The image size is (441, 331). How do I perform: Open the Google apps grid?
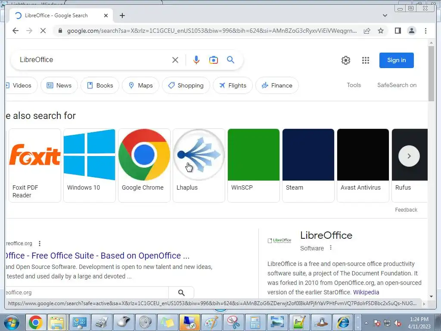[365, 60]
